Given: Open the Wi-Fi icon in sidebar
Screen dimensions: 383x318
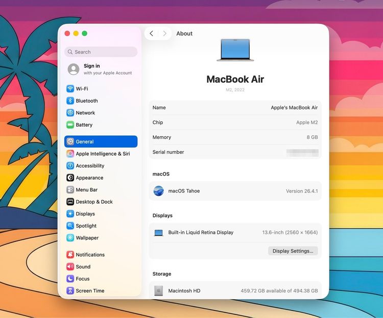Looking at the screenshot, I should 70,89.
